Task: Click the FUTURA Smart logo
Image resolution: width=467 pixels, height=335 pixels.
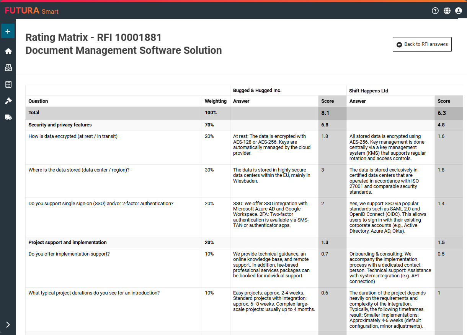Action: click(x=31, y=11)
